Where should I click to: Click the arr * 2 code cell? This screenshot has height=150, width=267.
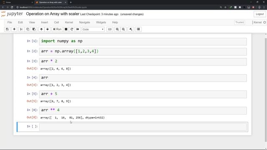(x=143, y=62)
